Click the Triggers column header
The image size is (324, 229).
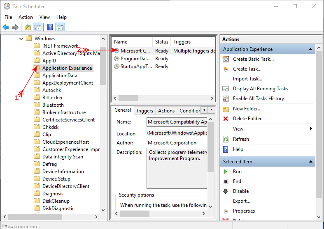(x=193, y=42)
